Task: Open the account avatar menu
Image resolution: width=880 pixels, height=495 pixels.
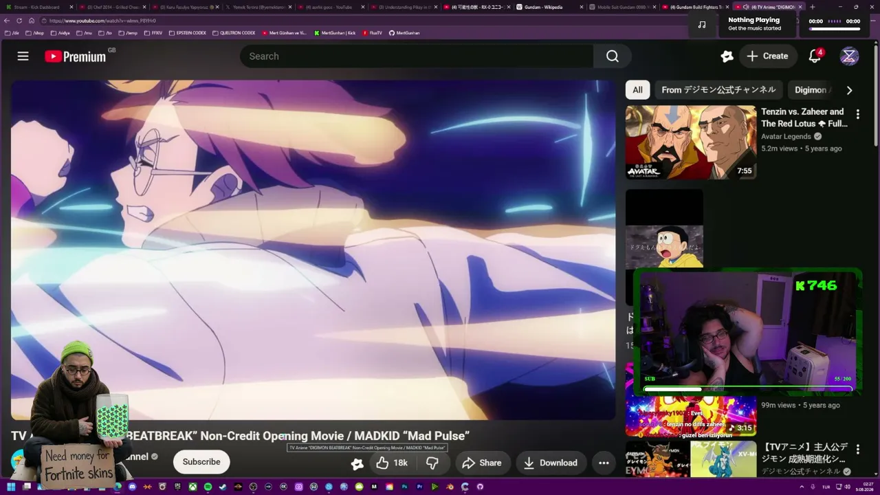Action: click(x=849, y=56)
